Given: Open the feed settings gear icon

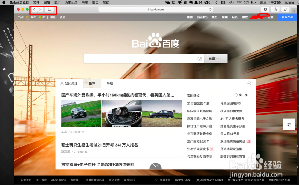Looking at the screenshot, I should pos(249,84).
